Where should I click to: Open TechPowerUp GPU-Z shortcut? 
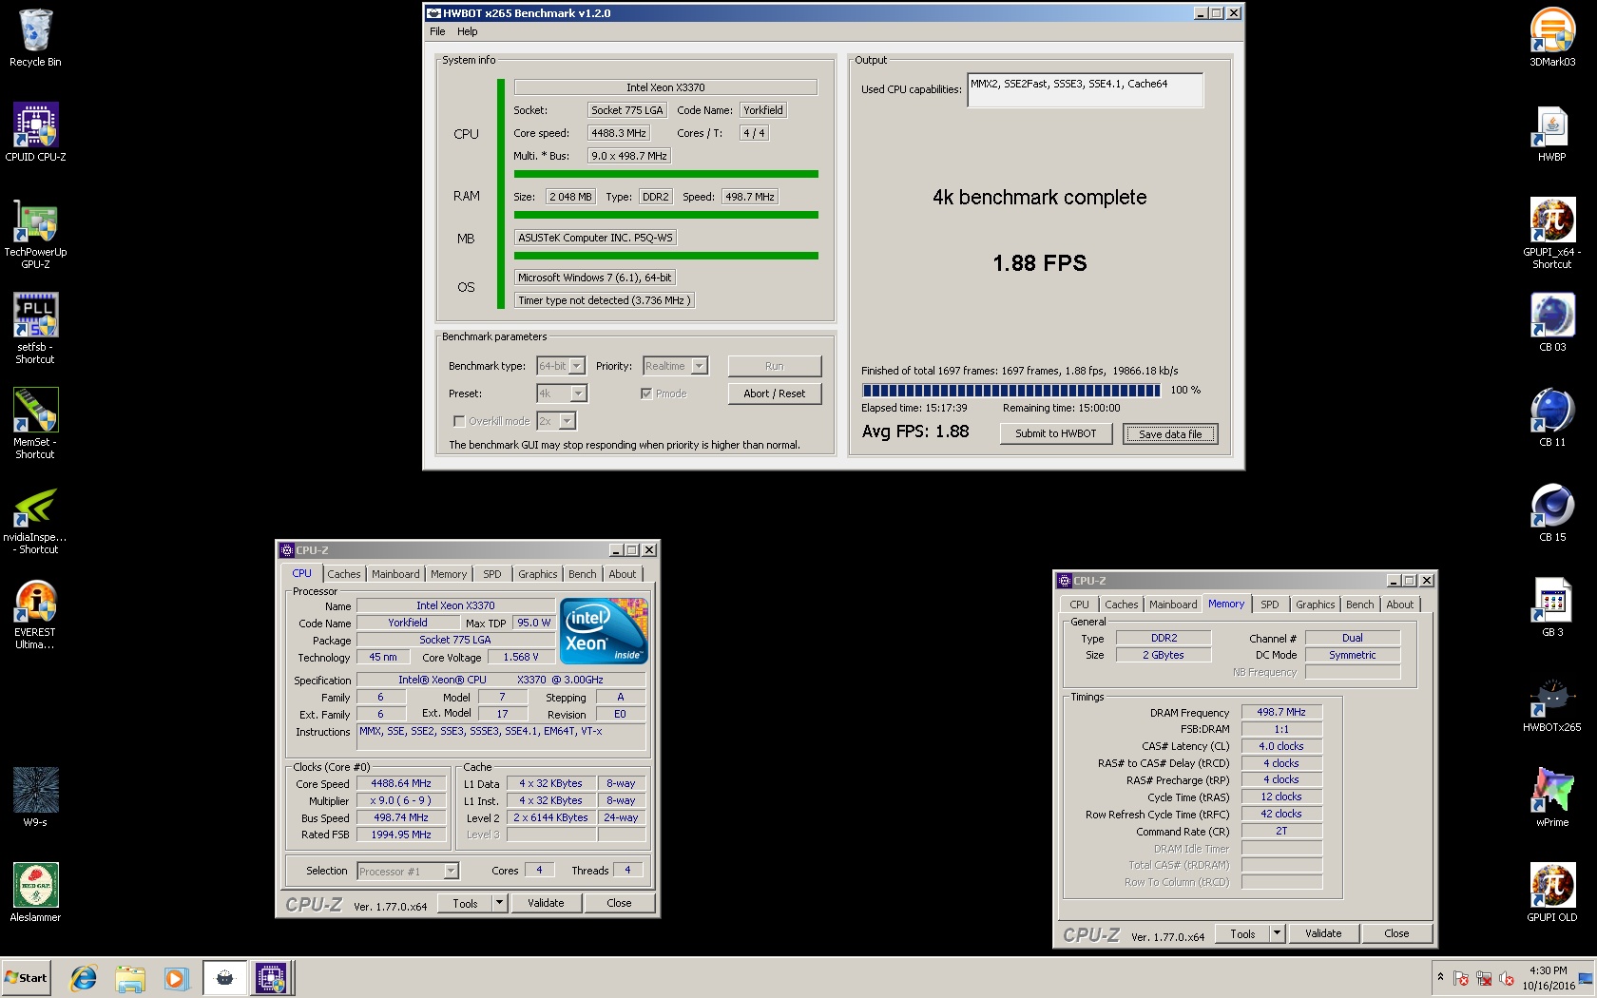click(35, 234)
